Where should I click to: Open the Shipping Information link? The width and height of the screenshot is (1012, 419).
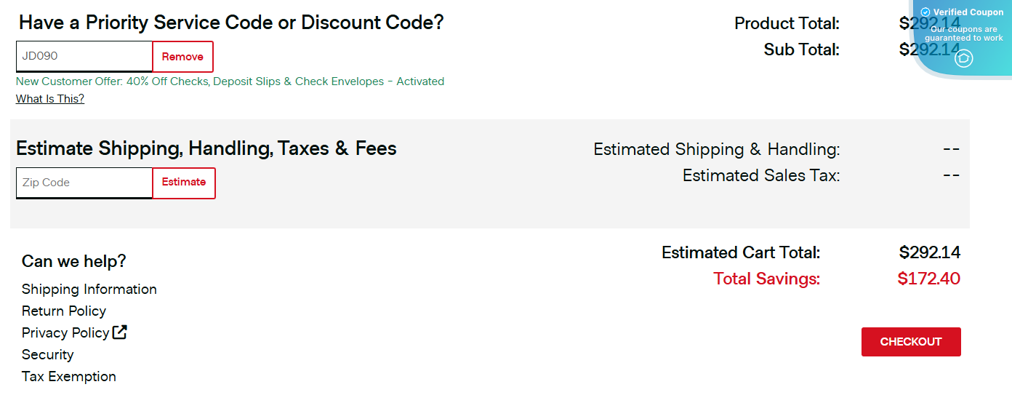click(89, 289)
